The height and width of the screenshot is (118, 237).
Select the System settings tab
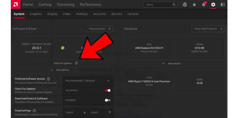(x=19, y=14)
